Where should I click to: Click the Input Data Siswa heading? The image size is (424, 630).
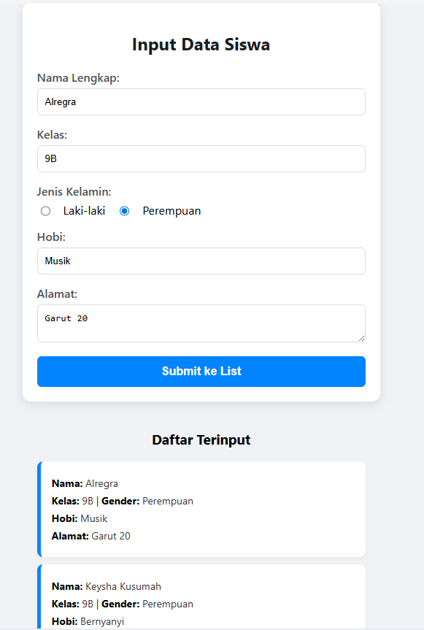(201, 45)
